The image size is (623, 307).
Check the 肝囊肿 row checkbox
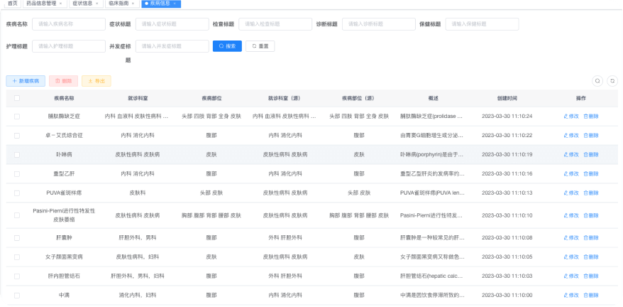pos(17,238)
